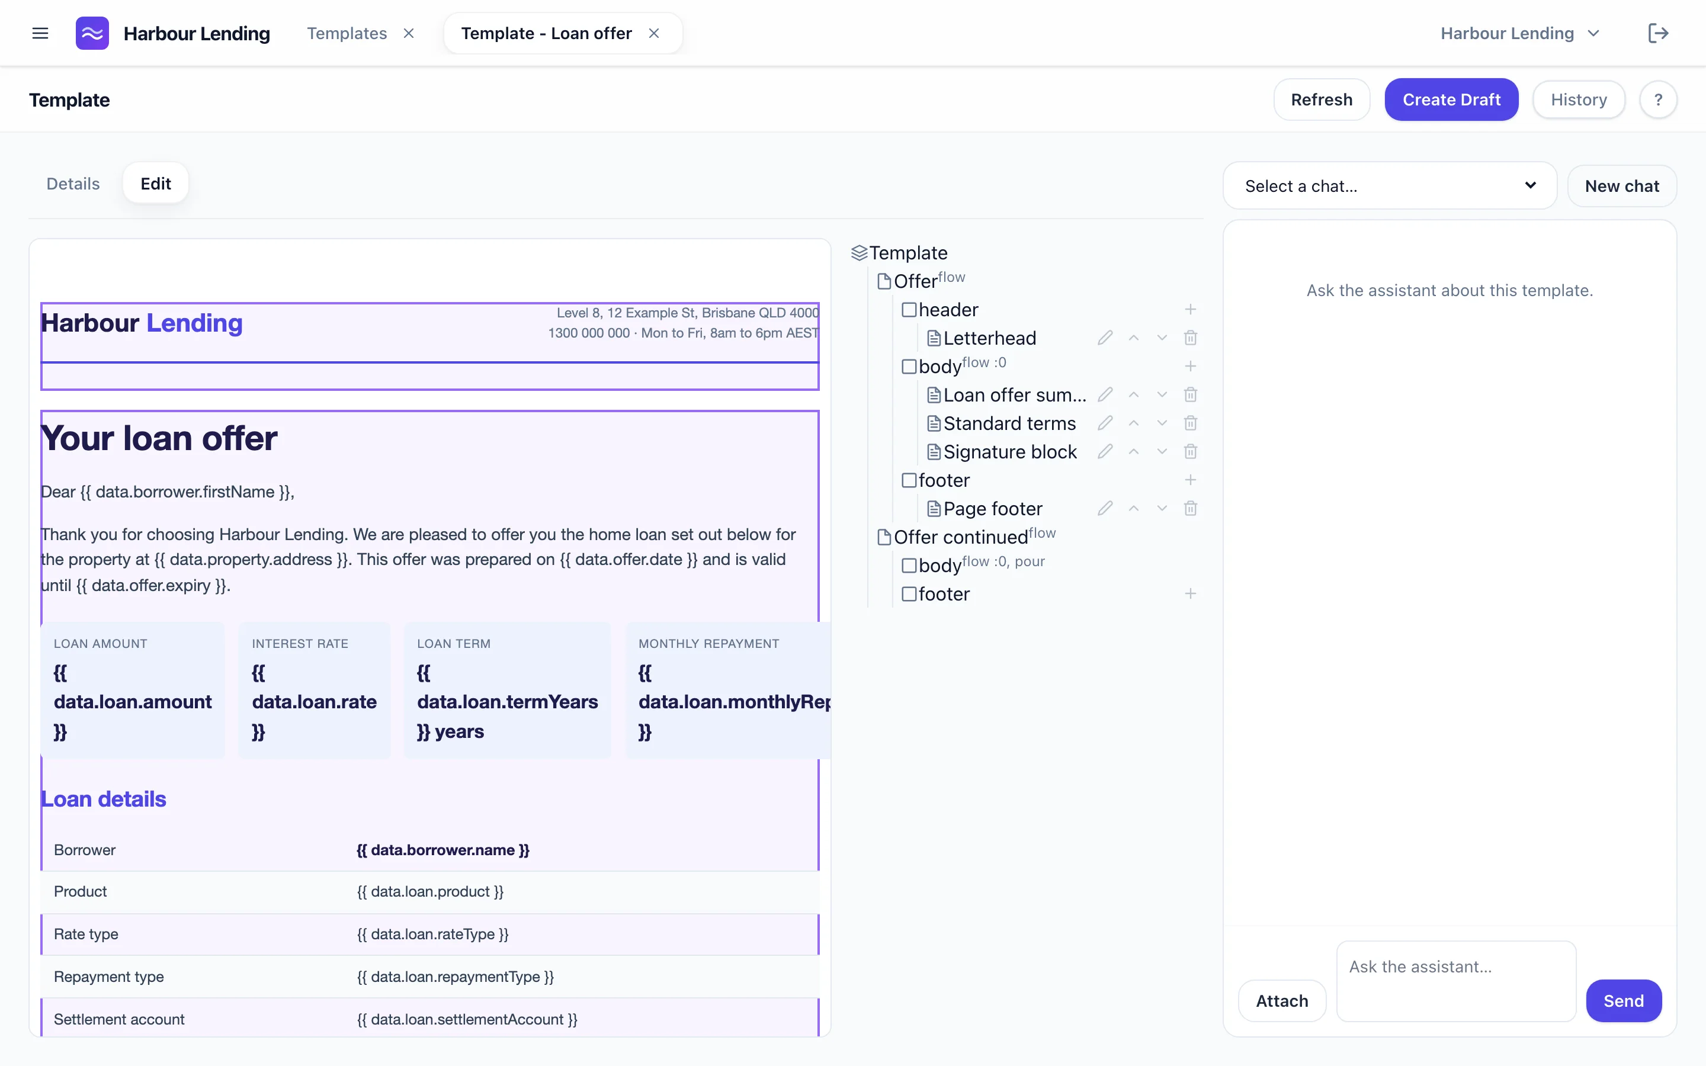Switch to the Details tab

[x=73, y=184]
